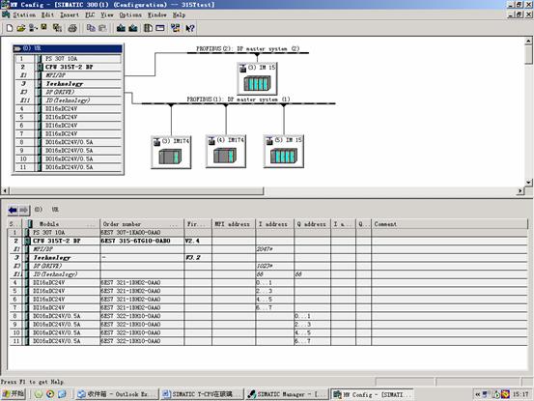
Task: Click the Paste toolbar icon
Action: [102, 28]
